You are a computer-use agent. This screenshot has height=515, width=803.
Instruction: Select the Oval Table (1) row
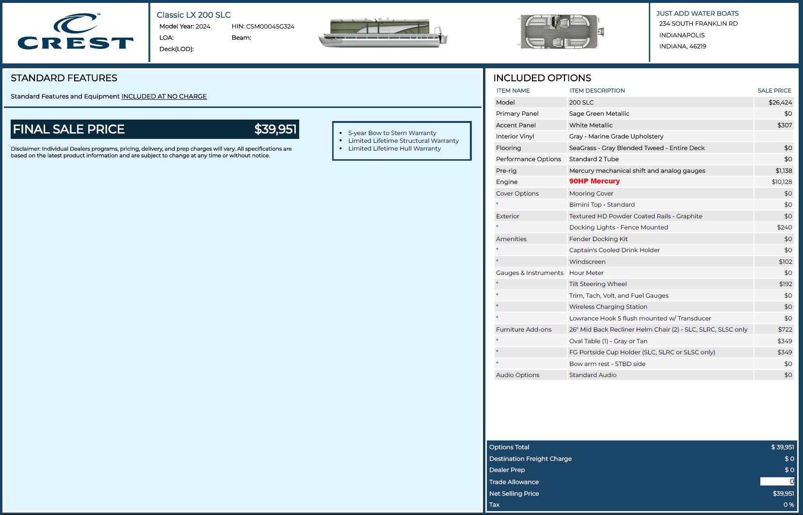[x=644, y=341]
